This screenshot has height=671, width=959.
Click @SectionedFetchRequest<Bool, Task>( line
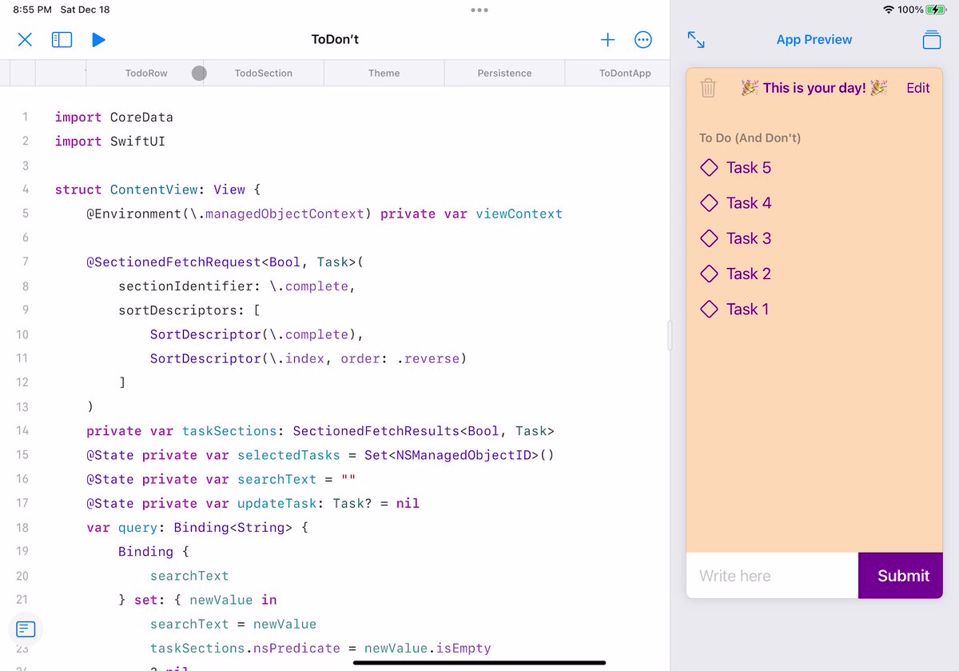click(x=225, y=262)
